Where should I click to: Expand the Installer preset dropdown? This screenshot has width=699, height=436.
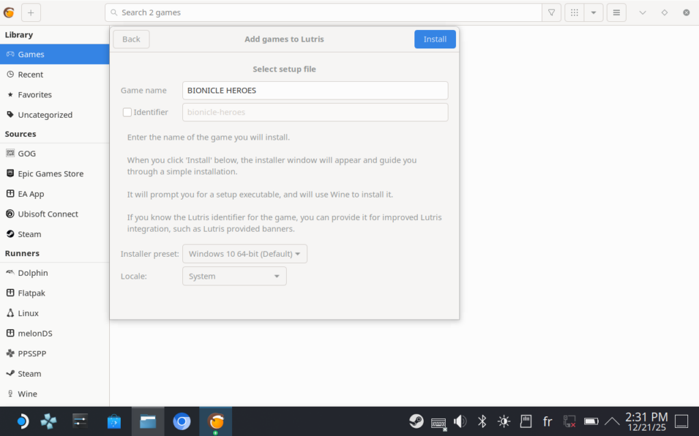[x=244, y=254]
